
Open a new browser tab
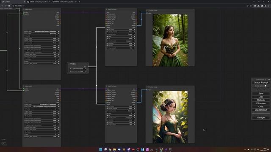point(79,2)
